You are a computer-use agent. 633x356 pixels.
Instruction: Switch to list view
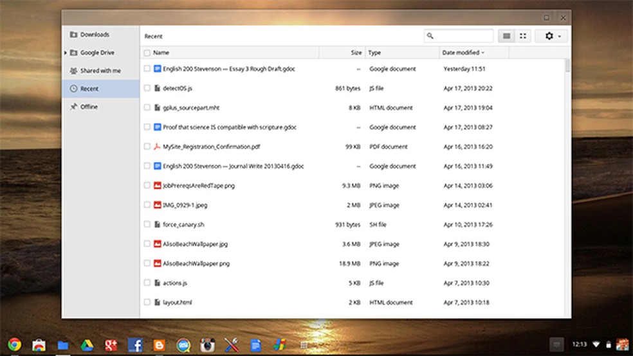[506, 37]
